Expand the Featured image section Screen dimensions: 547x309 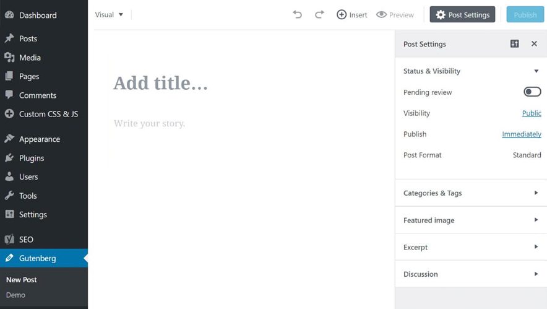click(471, 220)
